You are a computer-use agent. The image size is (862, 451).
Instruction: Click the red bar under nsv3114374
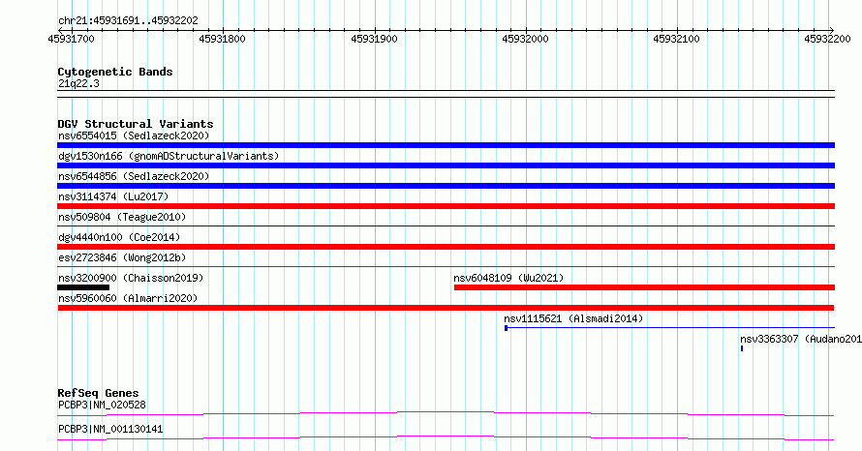coord(446,206)
